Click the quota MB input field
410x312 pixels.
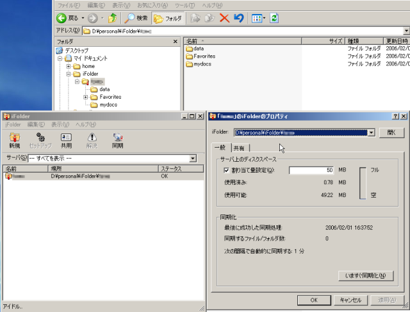click(311, 170)
